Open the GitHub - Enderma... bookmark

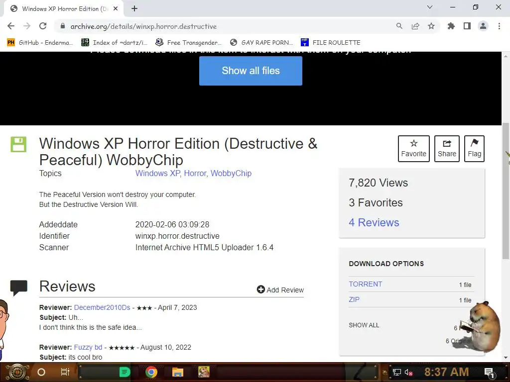[x=40, y=43]
